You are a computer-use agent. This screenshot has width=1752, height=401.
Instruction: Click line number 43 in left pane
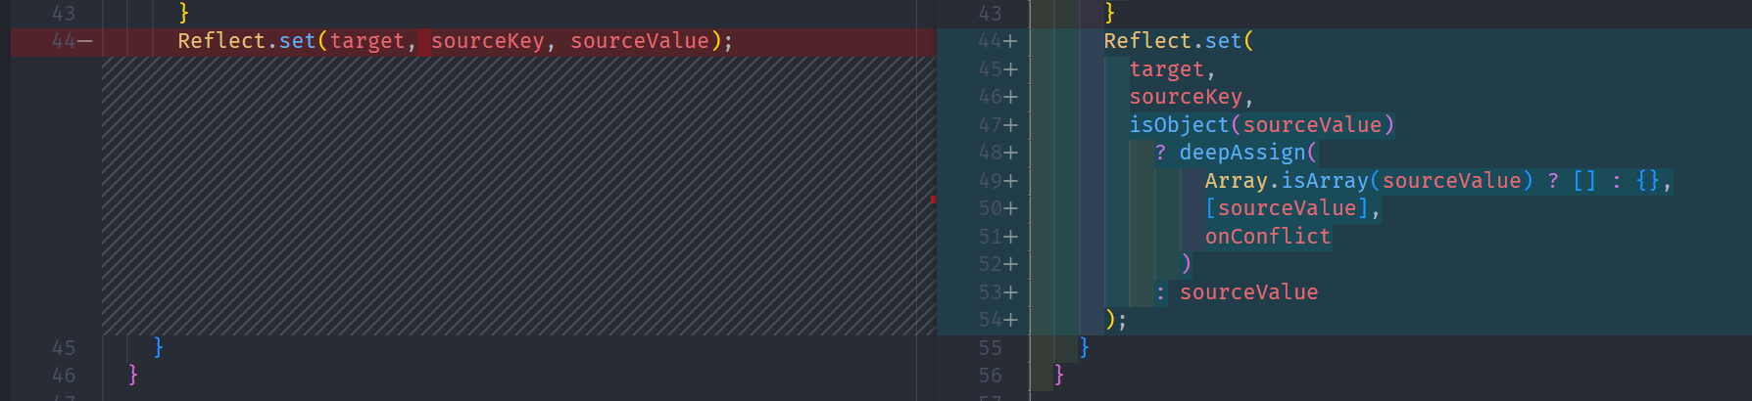pos(64,14)
